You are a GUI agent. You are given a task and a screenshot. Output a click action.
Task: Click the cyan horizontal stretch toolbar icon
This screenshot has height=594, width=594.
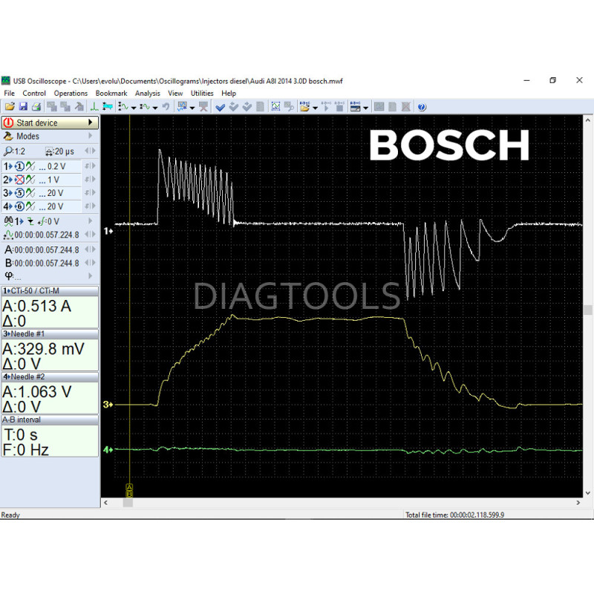[x=108, y=107]
